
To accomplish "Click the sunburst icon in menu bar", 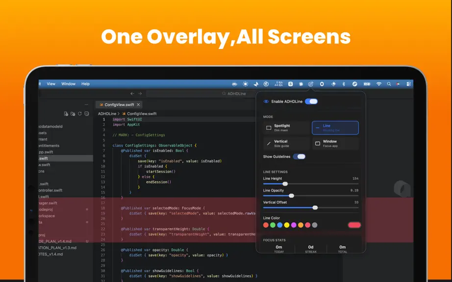I will 301,84.
